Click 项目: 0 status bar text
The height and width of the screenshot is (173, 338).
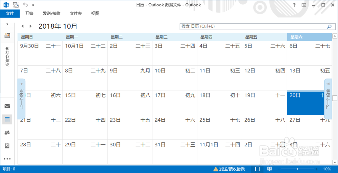[9, 169]
